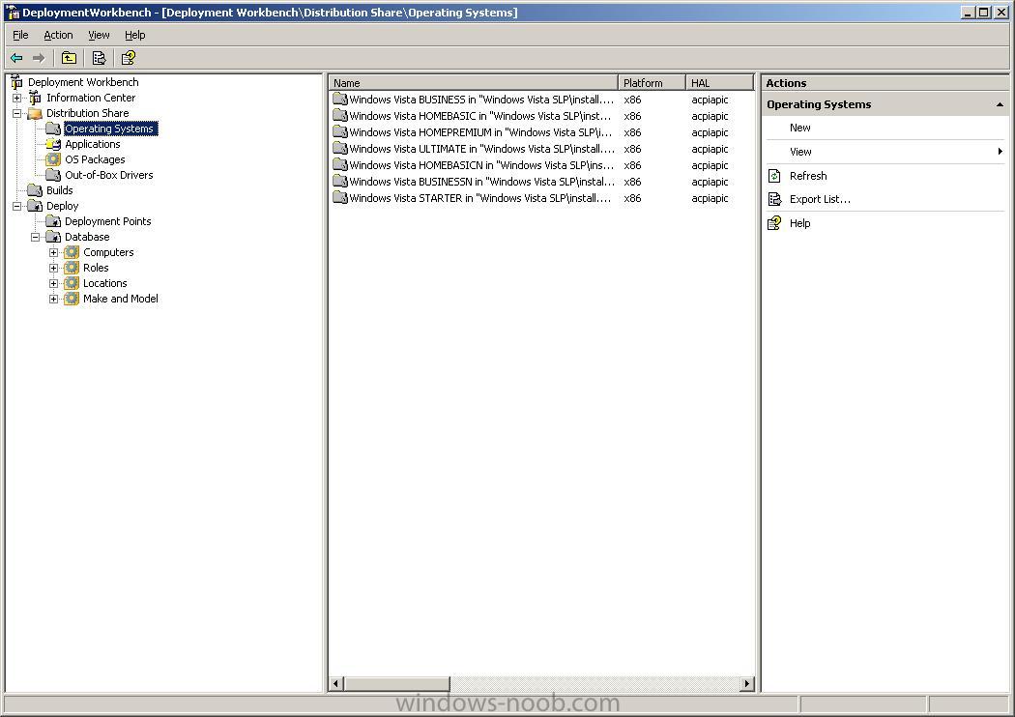Viewport: 1015px width, 717px height.
Task: Open the View submenu arrow in Actions
Action: pos(1000,152)
